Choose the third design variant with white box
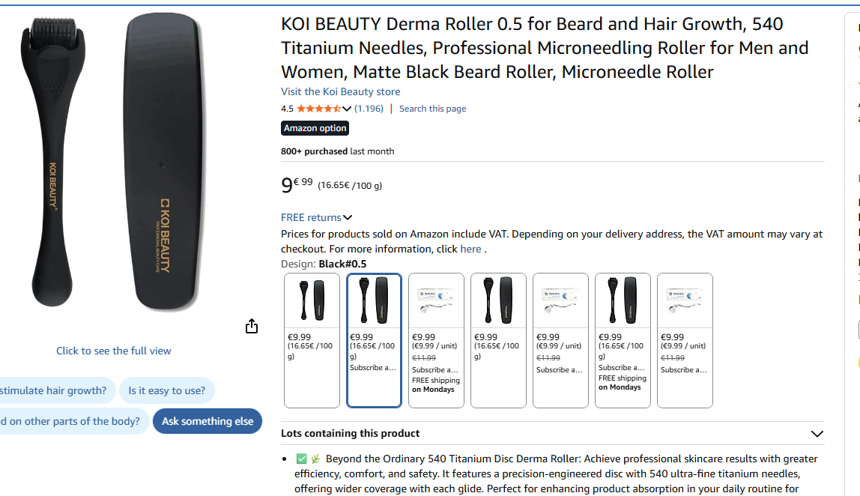Image resolution: width=860 pixels, height=496 pixels. click(x=436, y=340)
